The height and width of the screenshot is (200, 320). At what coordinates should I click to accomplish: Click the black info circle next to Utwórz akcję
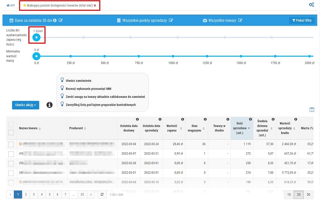(50, 105)
